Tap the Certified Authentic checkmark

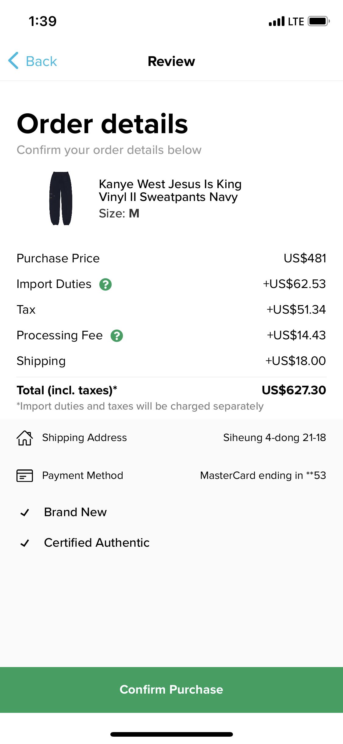click(x=24, y=543)
